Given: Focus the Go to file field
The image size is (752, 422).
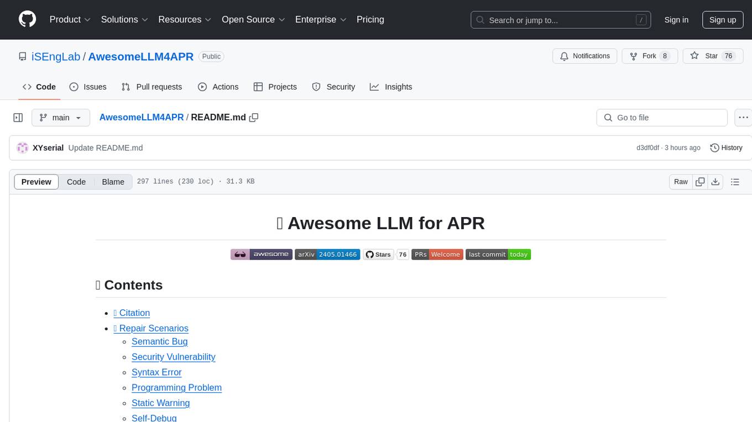Looking at the screenshot, I should [662, 118].
